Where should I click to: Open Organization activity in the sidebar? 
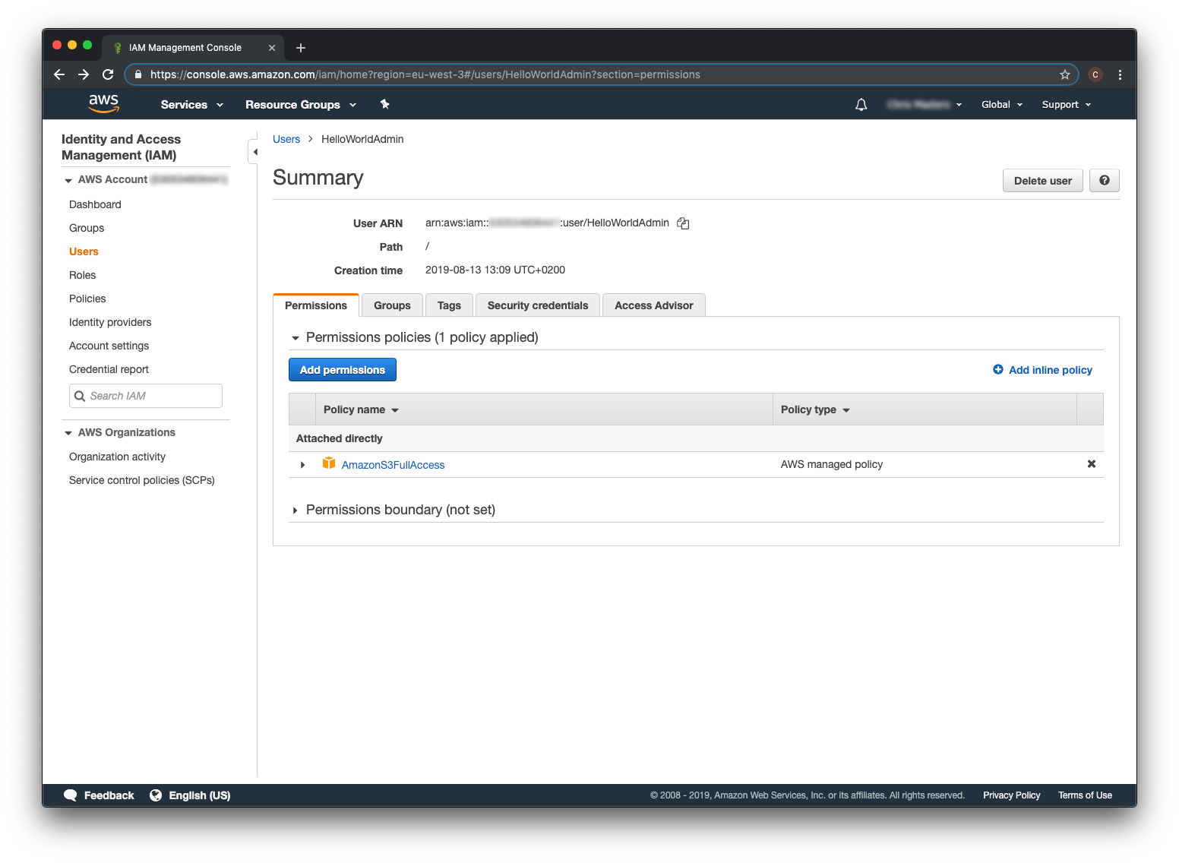pyautogui.click(x=117, y=457)
